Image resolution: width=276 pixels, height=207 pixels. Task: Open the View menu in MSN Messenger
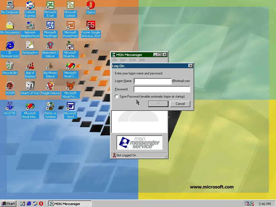[x=123, y=60]
